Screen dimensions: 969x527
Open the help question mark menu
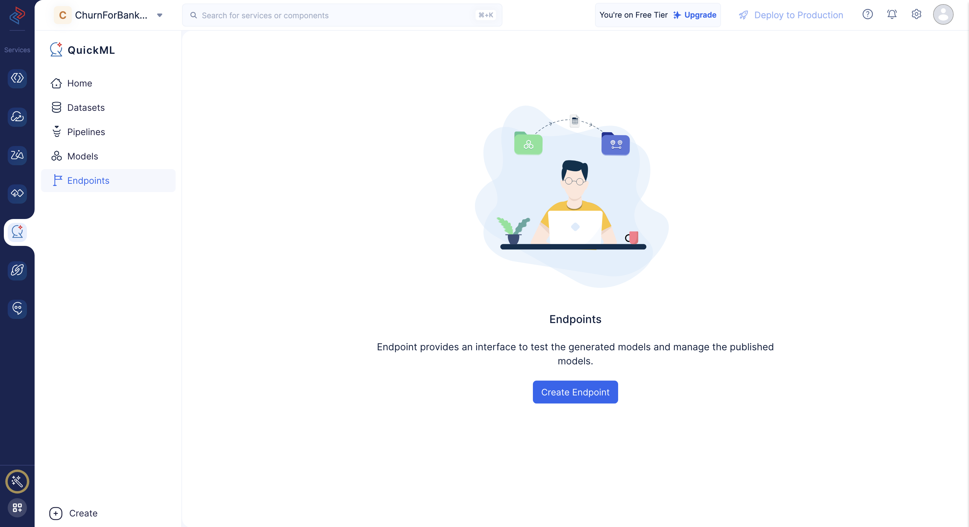[x=868, y=14]
